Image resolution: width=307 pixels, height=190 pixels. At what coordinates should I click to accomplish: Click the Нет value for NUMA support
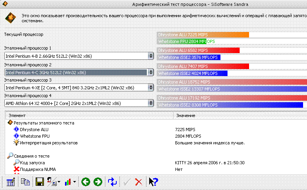tap(179, 169)
